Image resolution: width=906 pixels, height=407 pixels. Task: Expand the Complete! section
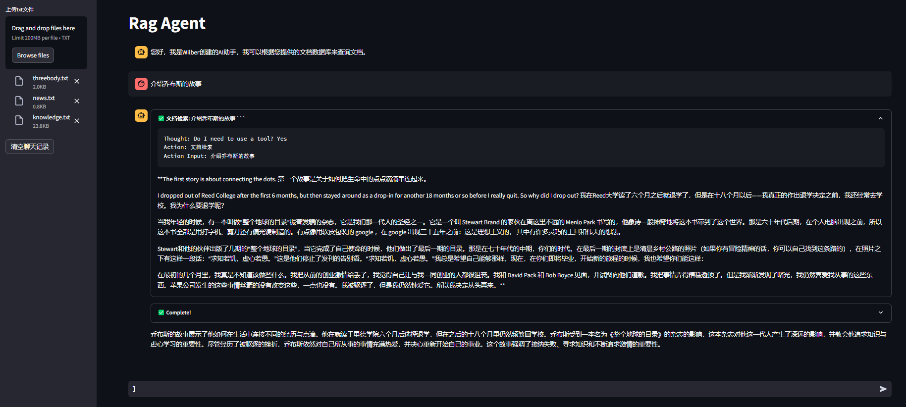880,312
